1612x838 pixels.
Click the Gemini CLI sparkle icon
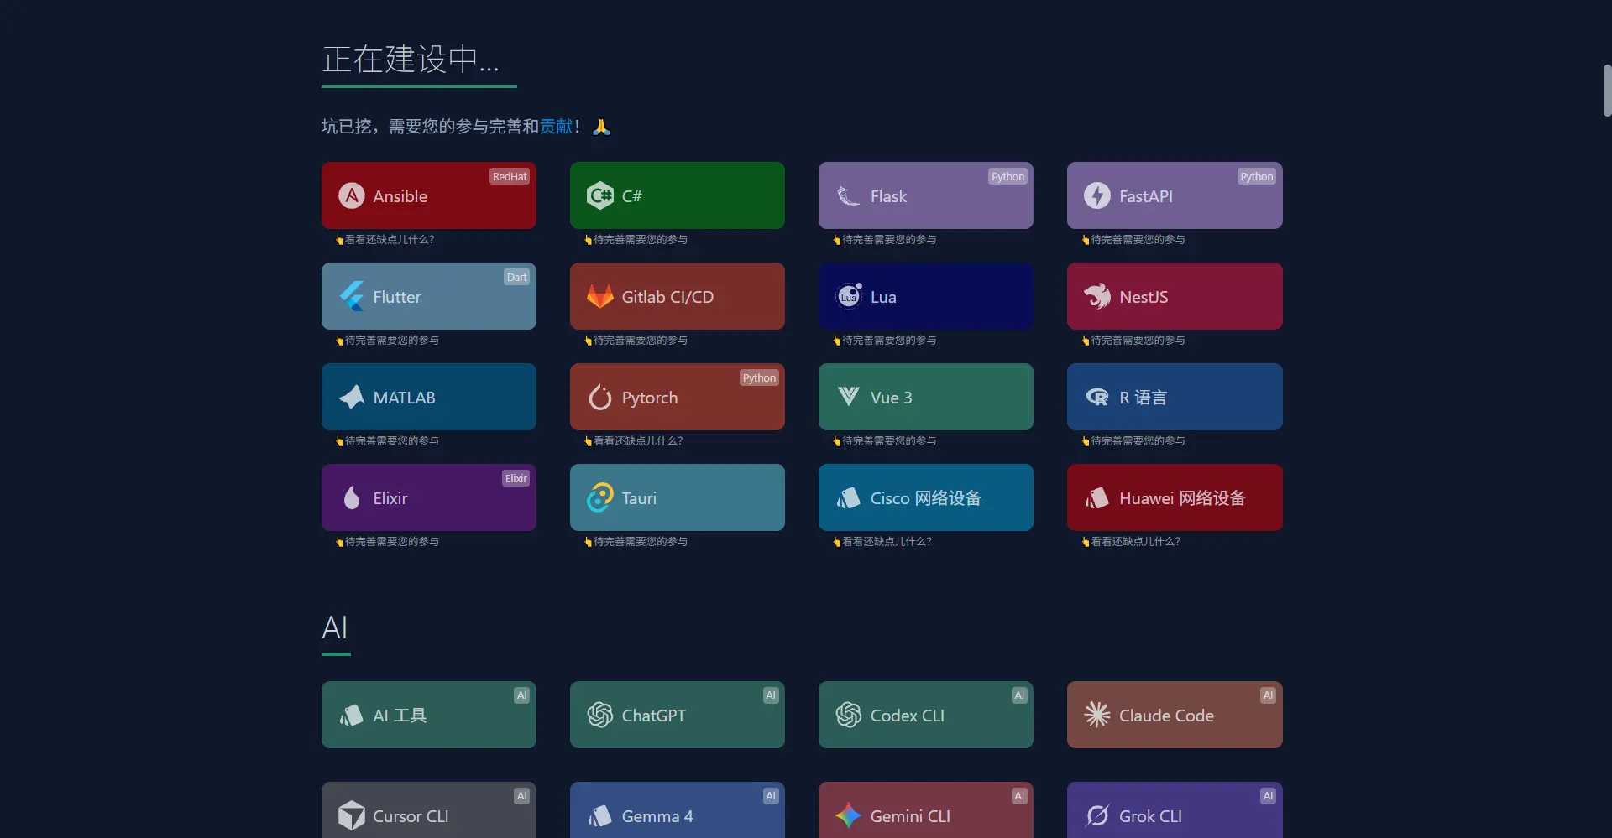point(849,815)
